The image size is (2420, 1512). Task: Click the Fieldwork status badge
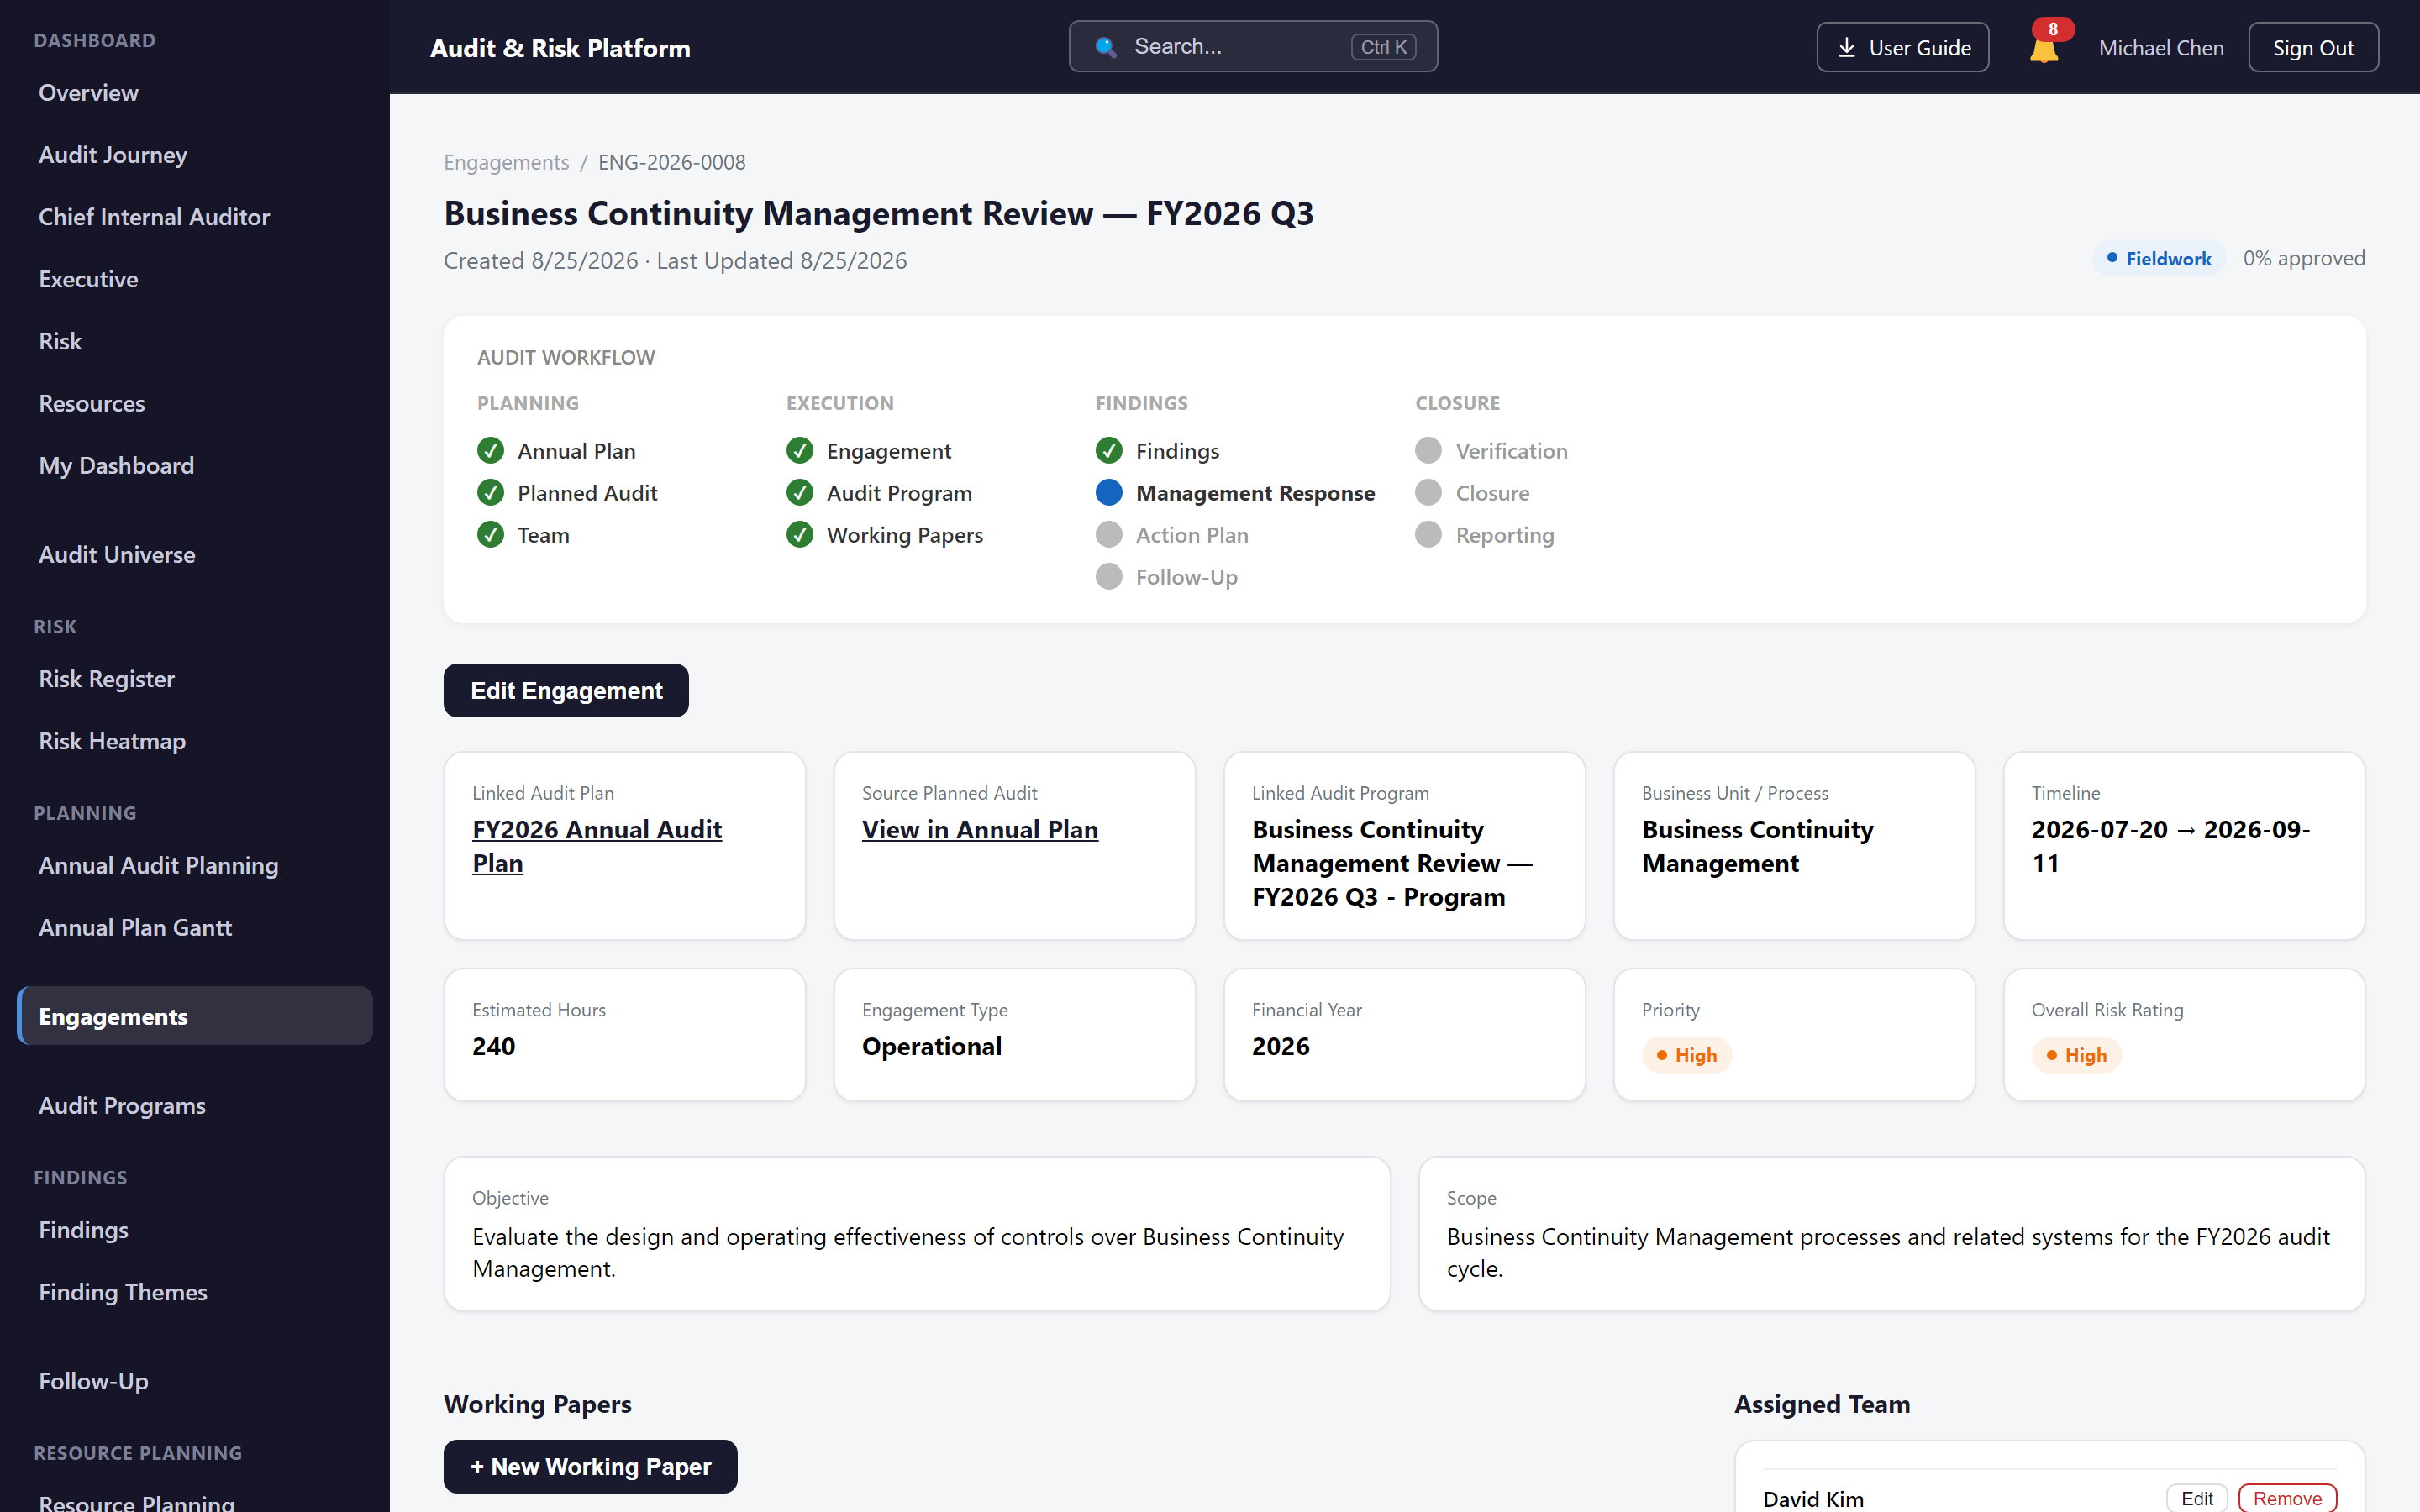tap(2159, 258)
